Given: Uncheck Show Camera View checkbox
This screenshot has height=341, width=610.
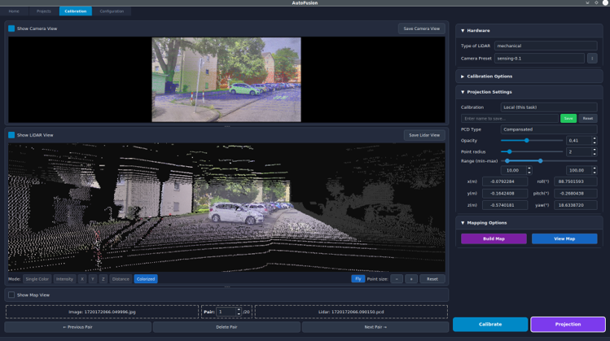Looking at the screenshot, I should 11,28.
